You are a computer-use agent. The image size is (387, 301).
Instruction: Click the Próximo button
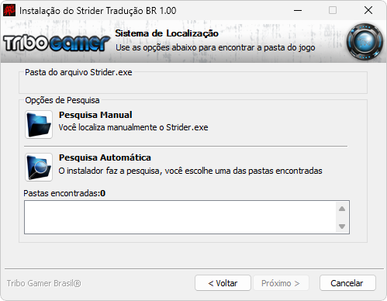(x=281, y=283)
